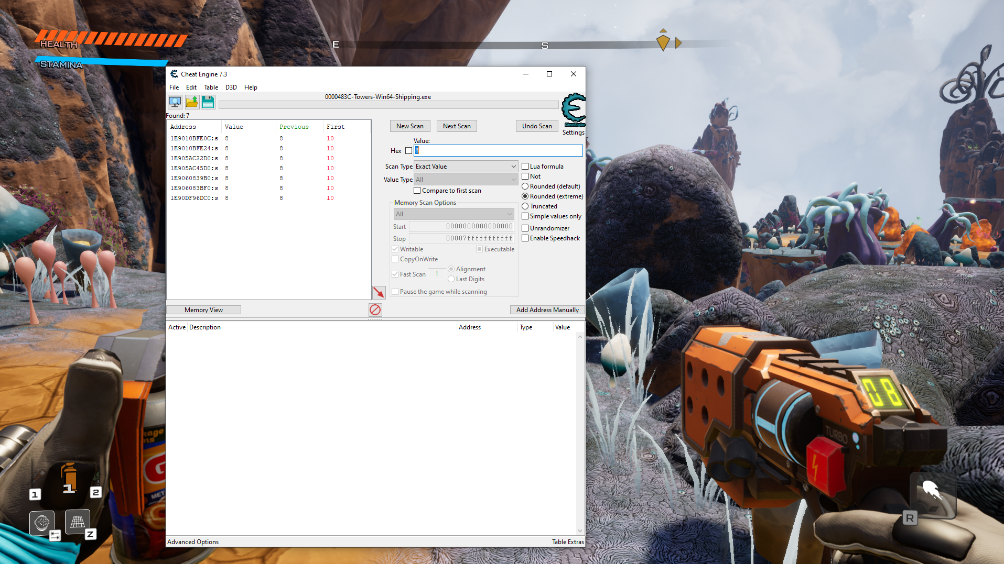This screenshot has width=1004, height=564.
Task: Select address row 1E9010BFE0C
Action: (268, 139)
